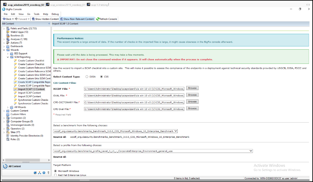Click the operators icon near bottom left
Screen dimensions: 313x182
coord(40,173)
